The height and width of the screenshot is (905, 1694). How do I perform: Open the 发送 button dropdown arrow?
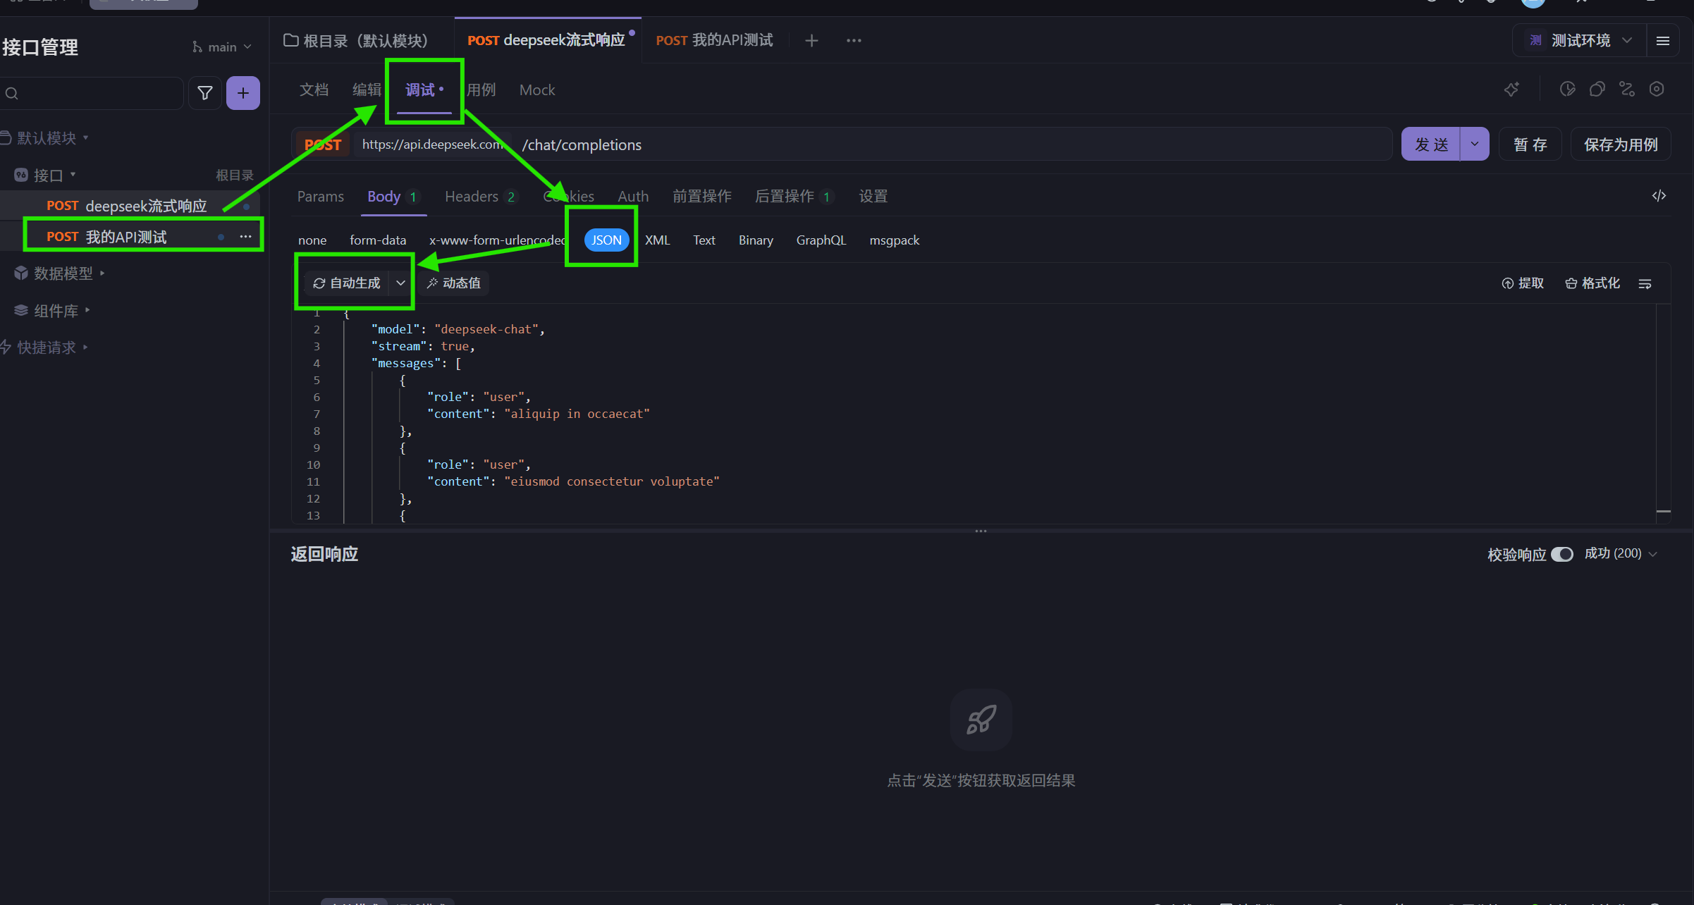(1475, 144)
